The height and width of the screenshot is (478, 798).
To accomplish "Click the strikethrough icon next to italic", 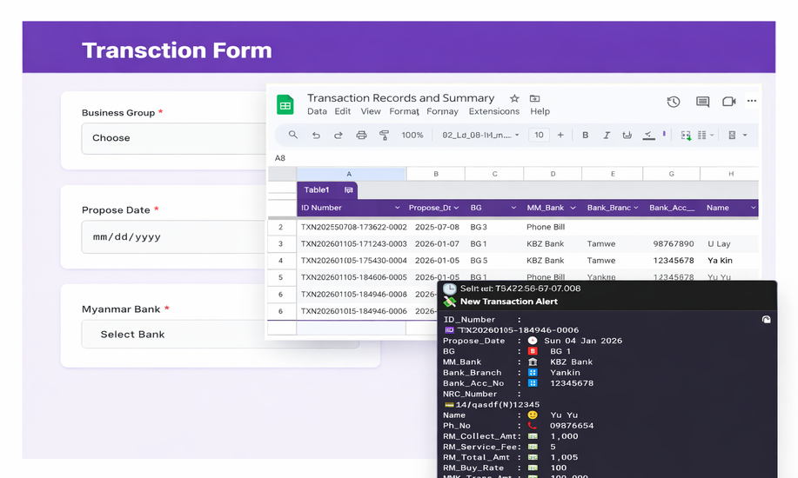I will (x=627, y=136).
